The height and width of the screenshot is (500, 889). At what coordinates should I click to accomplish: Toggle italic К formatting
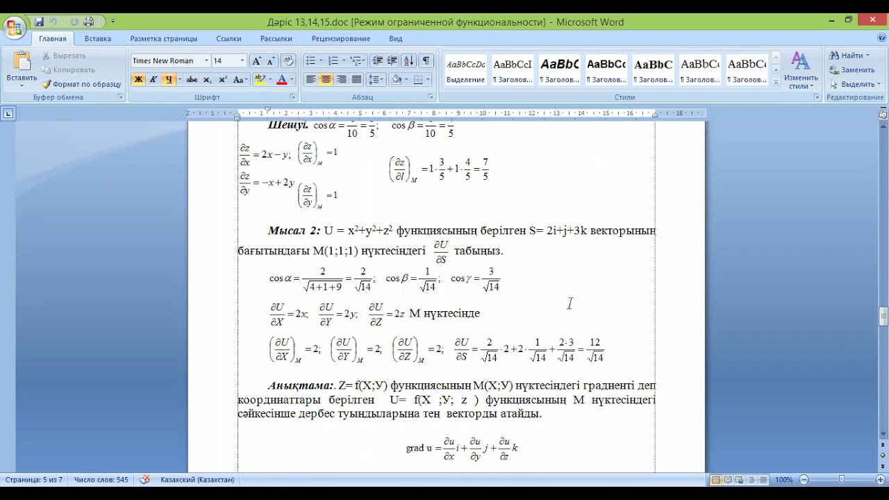(153, 80)
